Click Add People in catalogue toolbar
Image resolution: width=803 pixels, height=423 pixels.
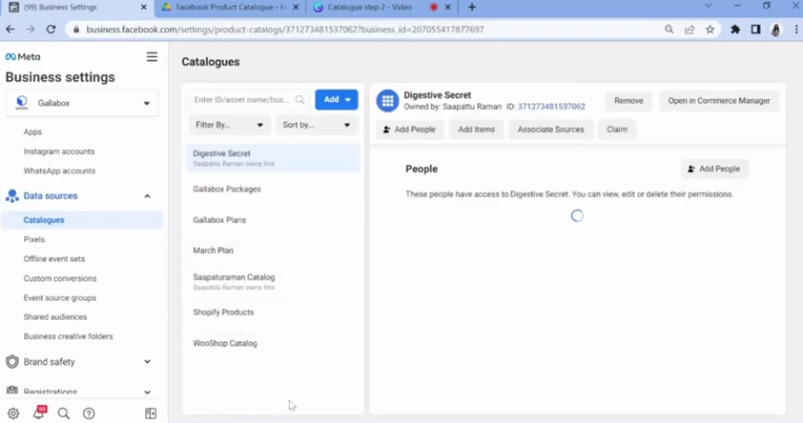tap(409, 130)
